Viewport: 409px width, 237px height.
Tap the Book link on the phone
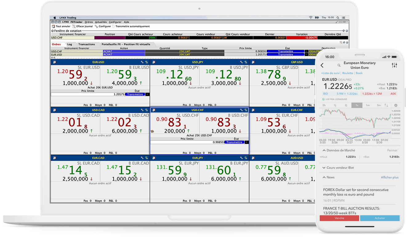(x=359, y=73)
